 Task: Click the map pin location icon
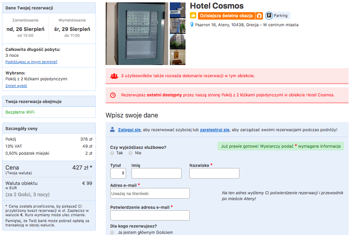coord(192,25)
